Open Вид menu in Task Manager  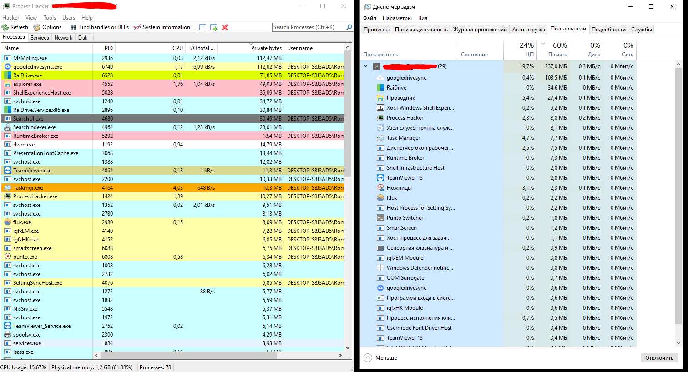[423, 18]
